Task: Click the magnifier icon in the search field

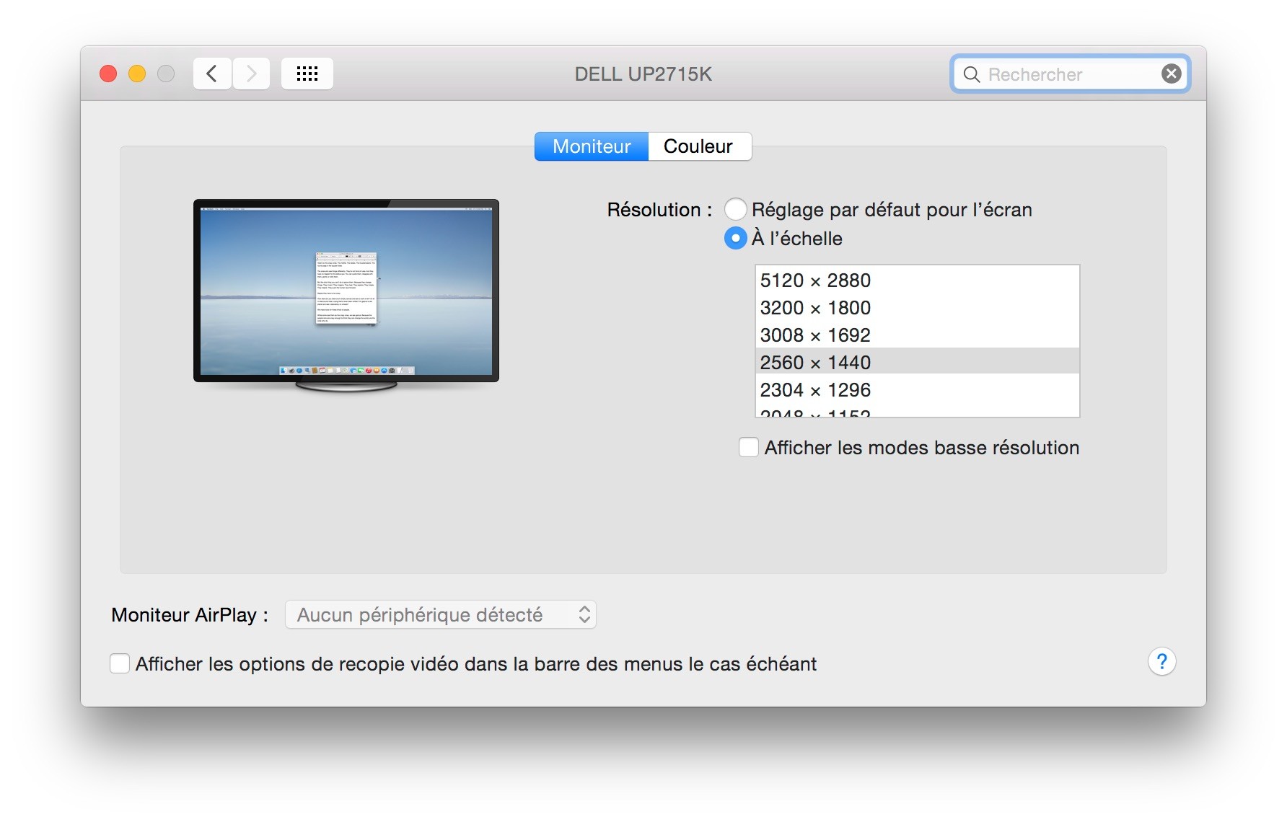Action: pos(971,74)
